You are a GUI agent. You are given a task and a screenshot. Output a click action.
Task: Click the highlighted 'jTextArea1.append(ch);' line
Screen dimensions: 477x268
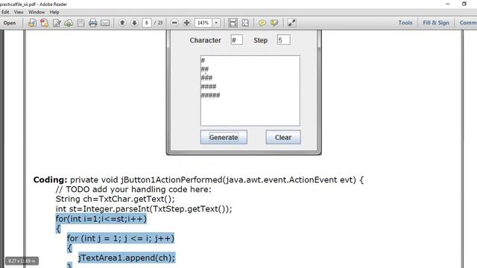tap(127, 258)
